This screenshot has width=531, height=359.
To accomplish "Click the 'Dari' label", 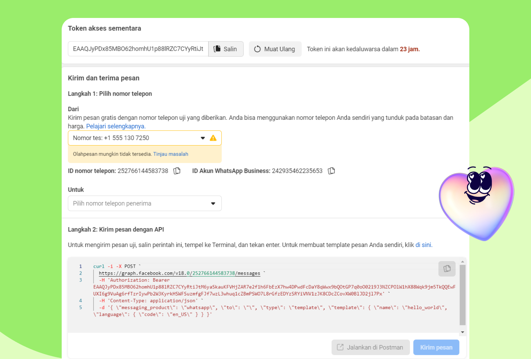I will 73,109.
